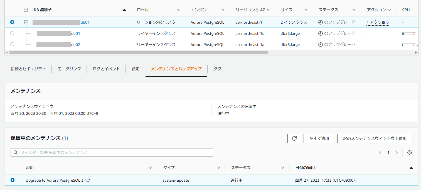Open エンジン column filter arrow
Screen dimensions: 421x190
pos(223,10)
